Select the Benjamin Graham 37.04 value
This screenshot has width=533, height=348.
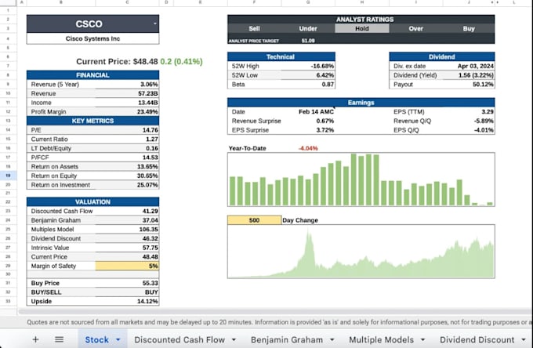tap(150, 220)
